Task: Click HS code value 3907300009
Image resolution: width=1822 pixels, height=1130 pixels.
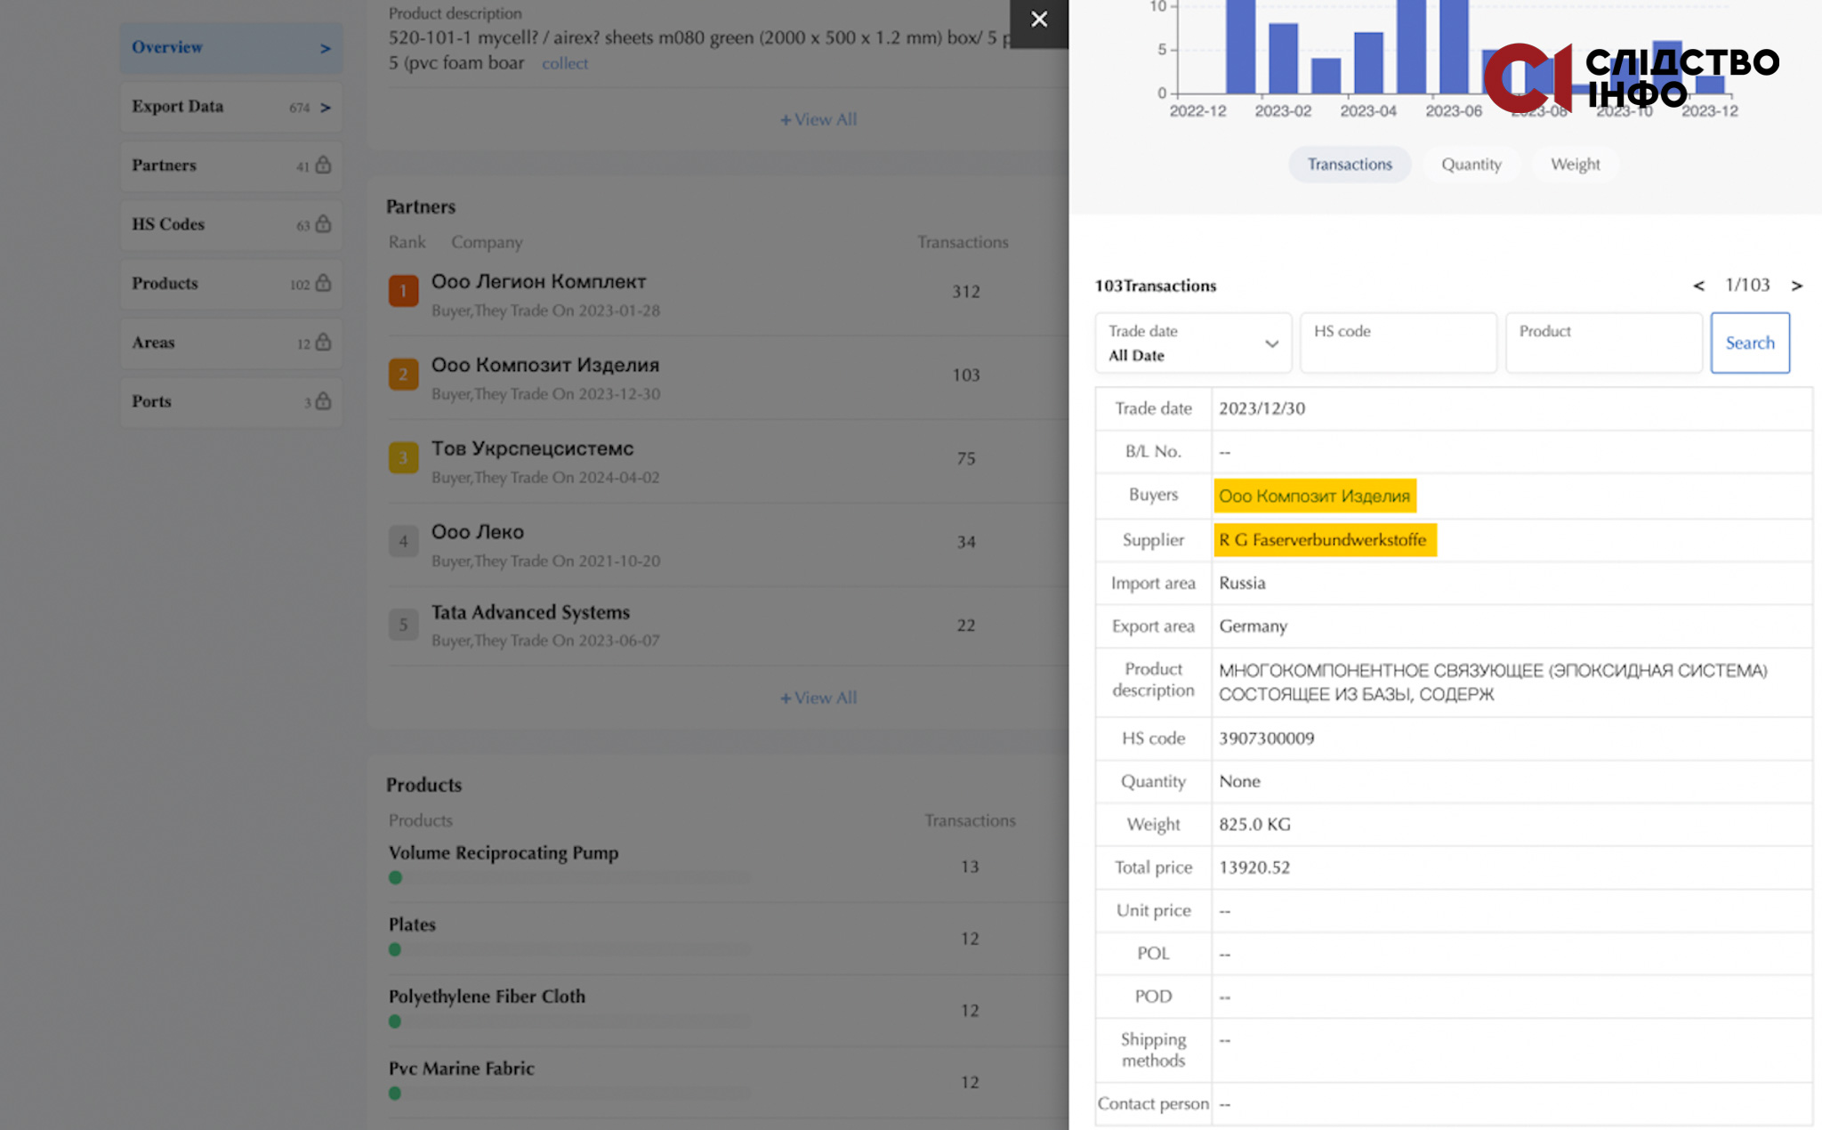Action: click(1267, 739)
